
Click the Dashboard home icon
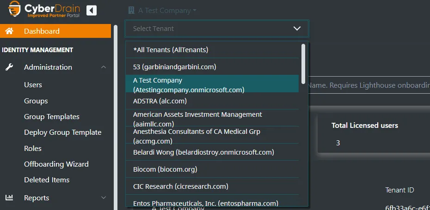[x=9, y=31]
